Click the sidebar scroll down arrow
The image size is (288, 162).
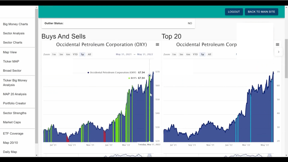coord(37,155)
